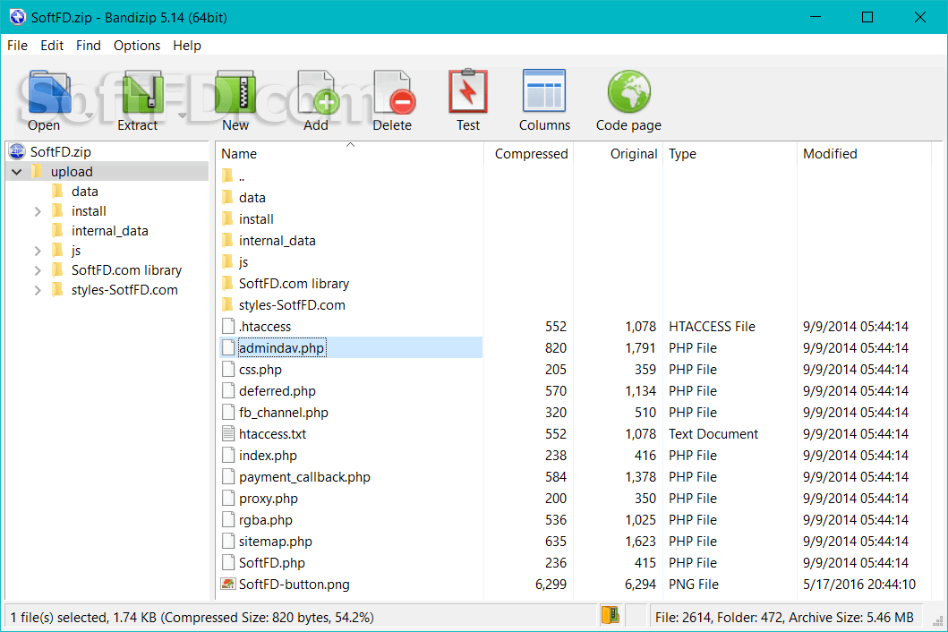Click the archive icon in status bar

tap(610, 616)
